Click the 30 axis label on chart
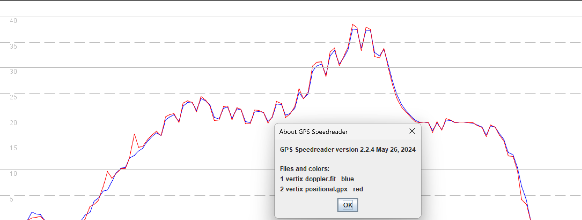 13,72
